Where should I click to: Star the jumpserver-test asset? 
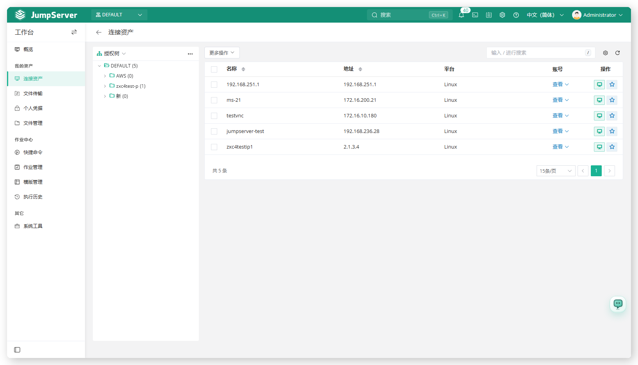coord(612,131)
